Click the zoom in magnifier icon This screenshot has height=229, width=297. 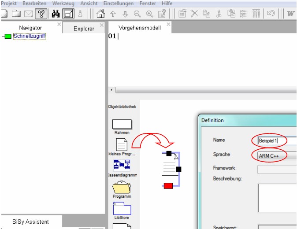pos(149,14)
